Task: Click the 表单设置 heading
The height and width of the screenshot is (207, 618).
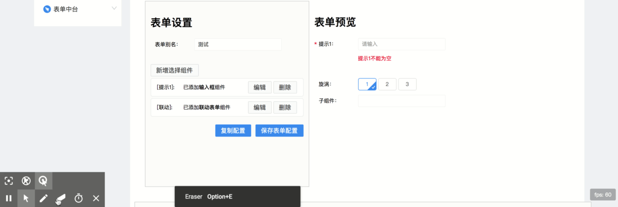Action: (x=171, y=23)
